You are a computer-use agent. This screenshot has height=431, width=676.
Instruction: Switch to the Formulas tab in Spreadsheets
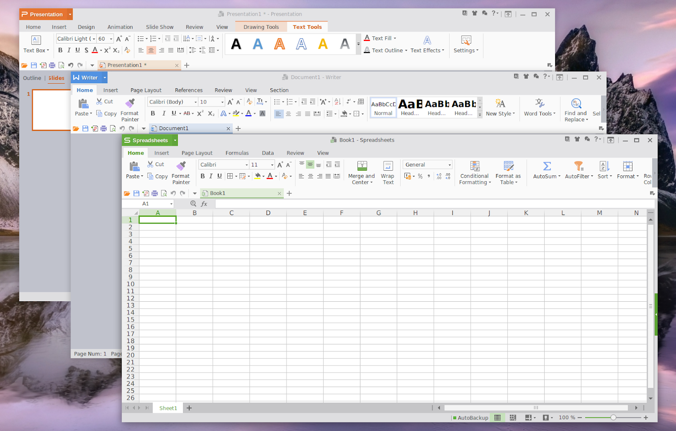pyautogui.click(x=237, y=153)
